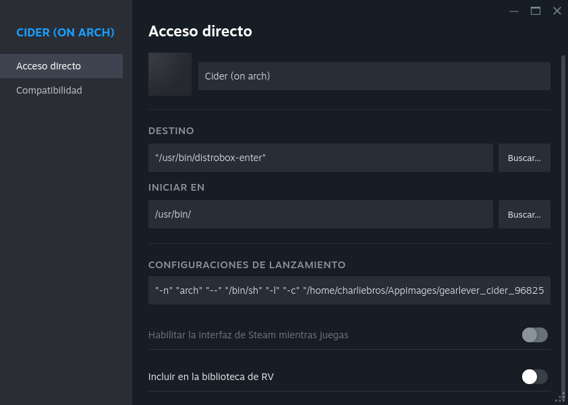
Task: Minimize the properties window
Action: pos(513,11)
